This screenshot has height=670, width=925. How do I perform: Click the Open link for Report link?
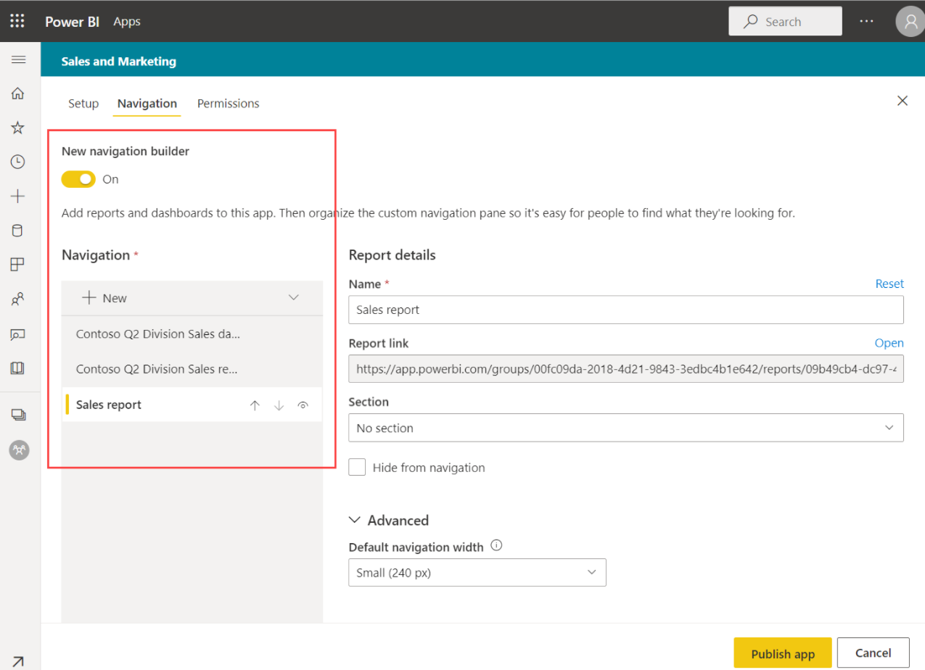pos(889,343)
